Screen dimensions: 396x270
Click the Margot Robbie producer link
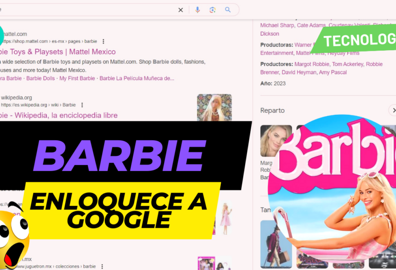coord(312,64)
